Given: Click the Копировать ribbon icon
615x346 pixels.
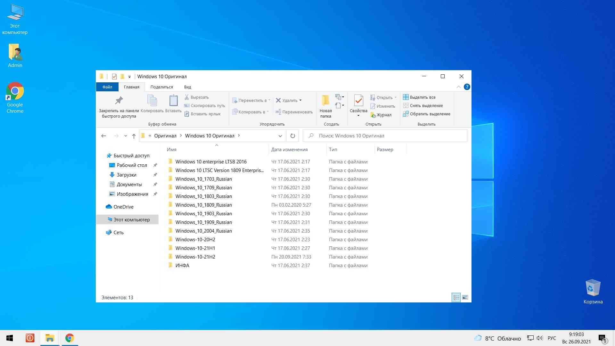Looking at the screenshot, I should point(152,100).
